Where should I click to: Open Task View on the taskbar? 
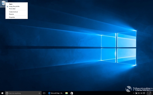pos(44,93)
